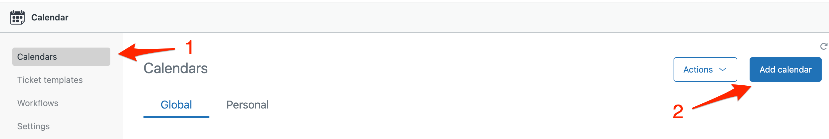The height and width of the screenshot is (139, 829).
Task: Click empty sidebar space below Settings
Action: coord(61,136)
